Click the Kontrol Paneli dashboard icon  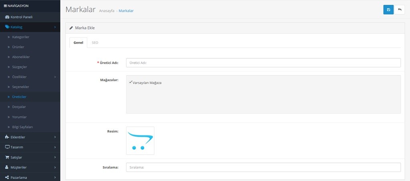[x=7, y=17]
